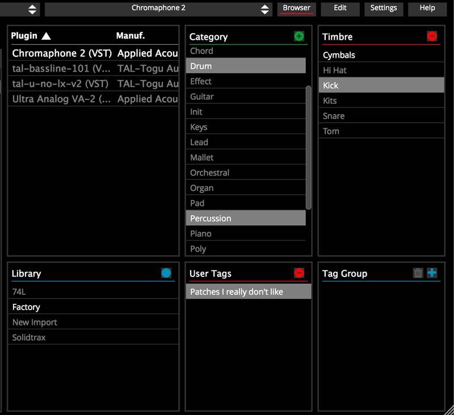Image resolution: width=454 pixels, height=415 pixels.
Task: Select the Keys category
Action: 246,127
